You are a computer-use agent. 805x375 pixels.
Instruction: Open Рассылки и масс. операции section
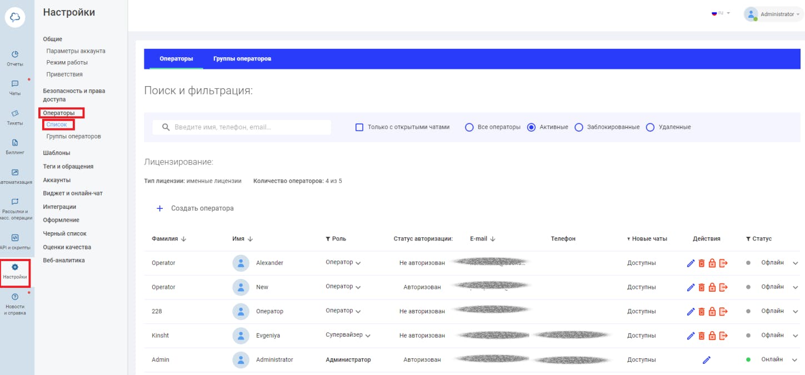(x=15, y=209)
